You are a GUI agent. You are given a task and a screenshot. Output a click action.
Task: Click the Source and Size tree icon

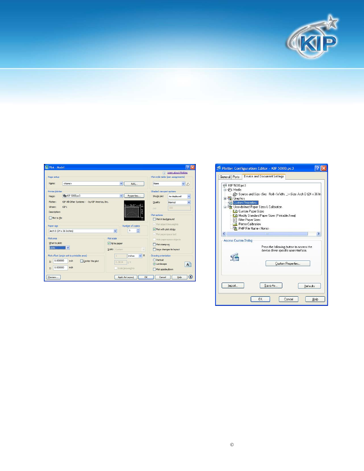(x=235, y=194)
